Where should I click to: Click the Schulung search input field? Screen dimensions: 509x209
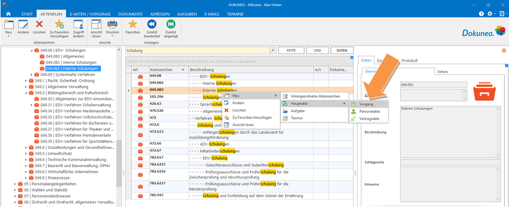[x=198, y=51]
